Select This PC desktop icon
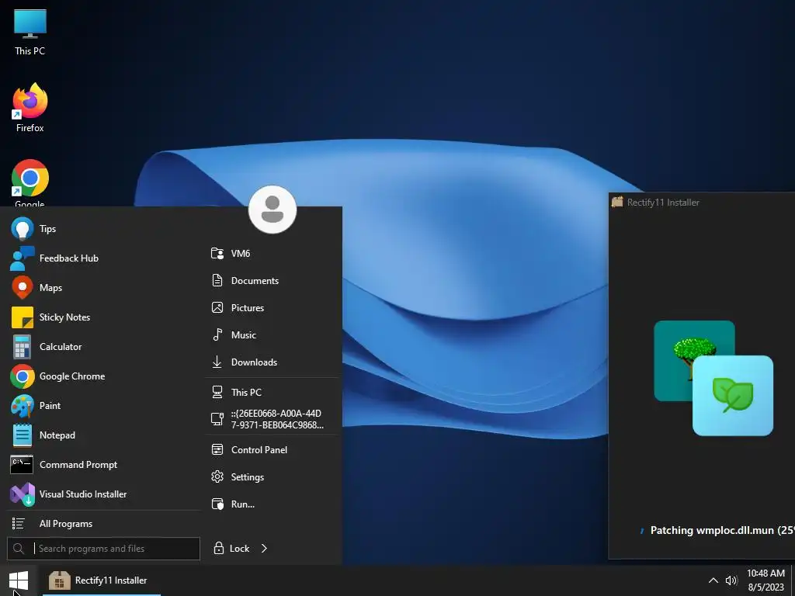The height and width of the screenshot is (596, 795). click(x=30, y=33)
